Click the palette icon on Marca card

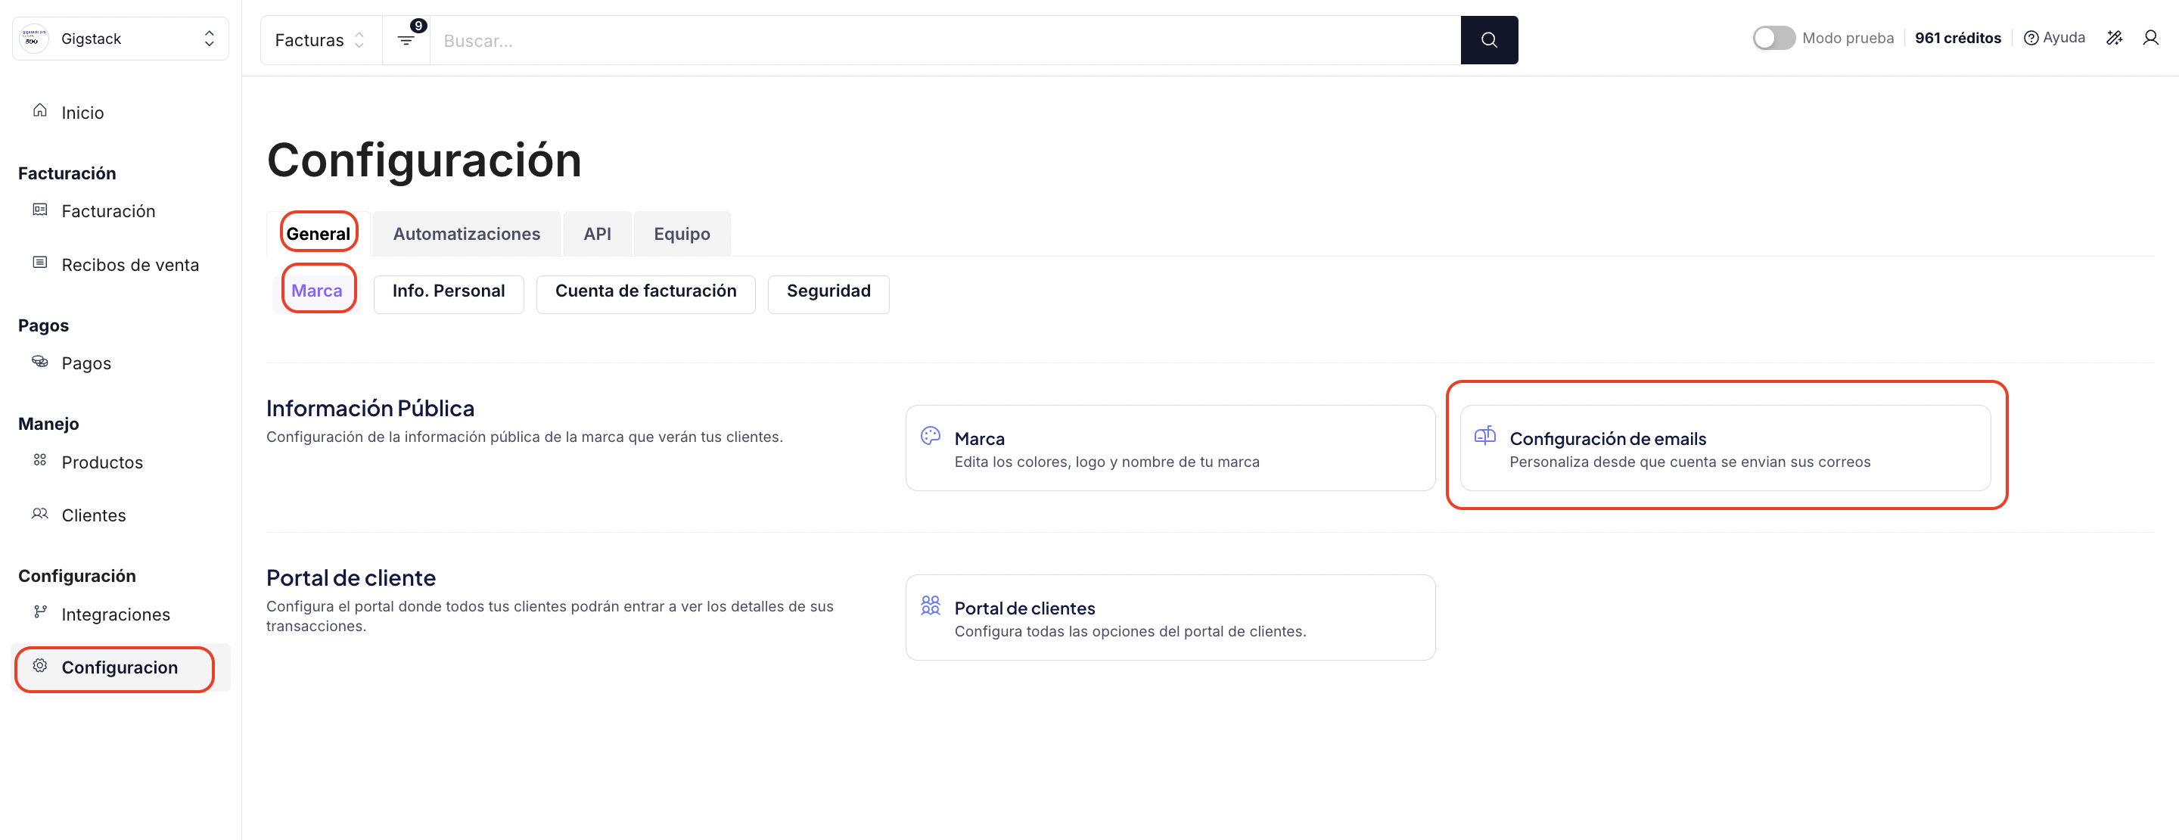(x=931, y=437)
